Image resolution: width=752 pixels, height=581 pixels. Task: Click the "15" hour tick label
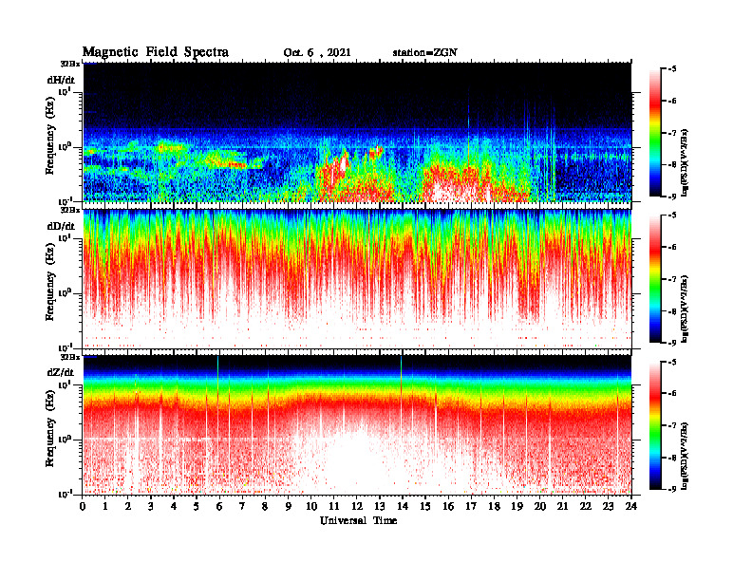coord(425,506)
